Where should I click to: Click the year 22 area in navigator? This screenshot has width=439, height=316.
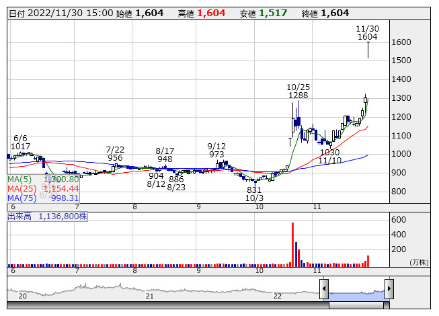coord(277,296)
